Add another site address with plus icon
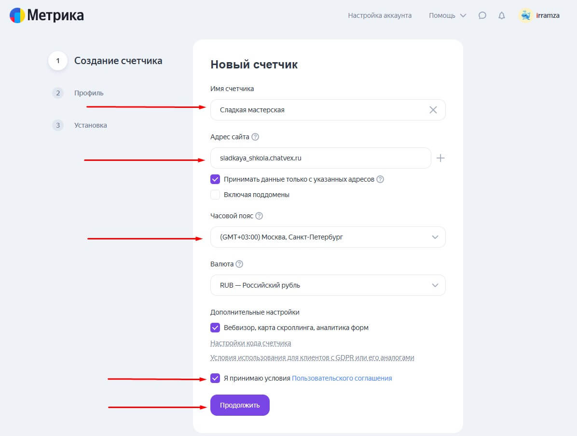The width and height of the screenshot is (577, 436). pos(440,158)
